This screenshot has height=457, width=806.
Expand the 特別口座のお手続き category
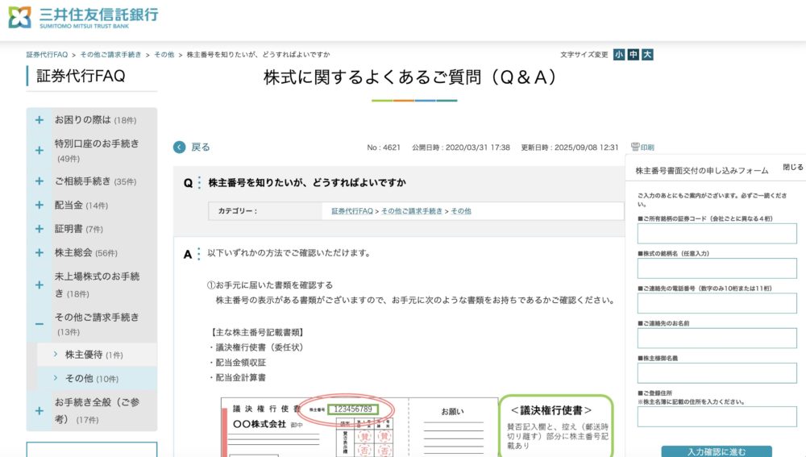pyautogui.click(x=39, y=151)
